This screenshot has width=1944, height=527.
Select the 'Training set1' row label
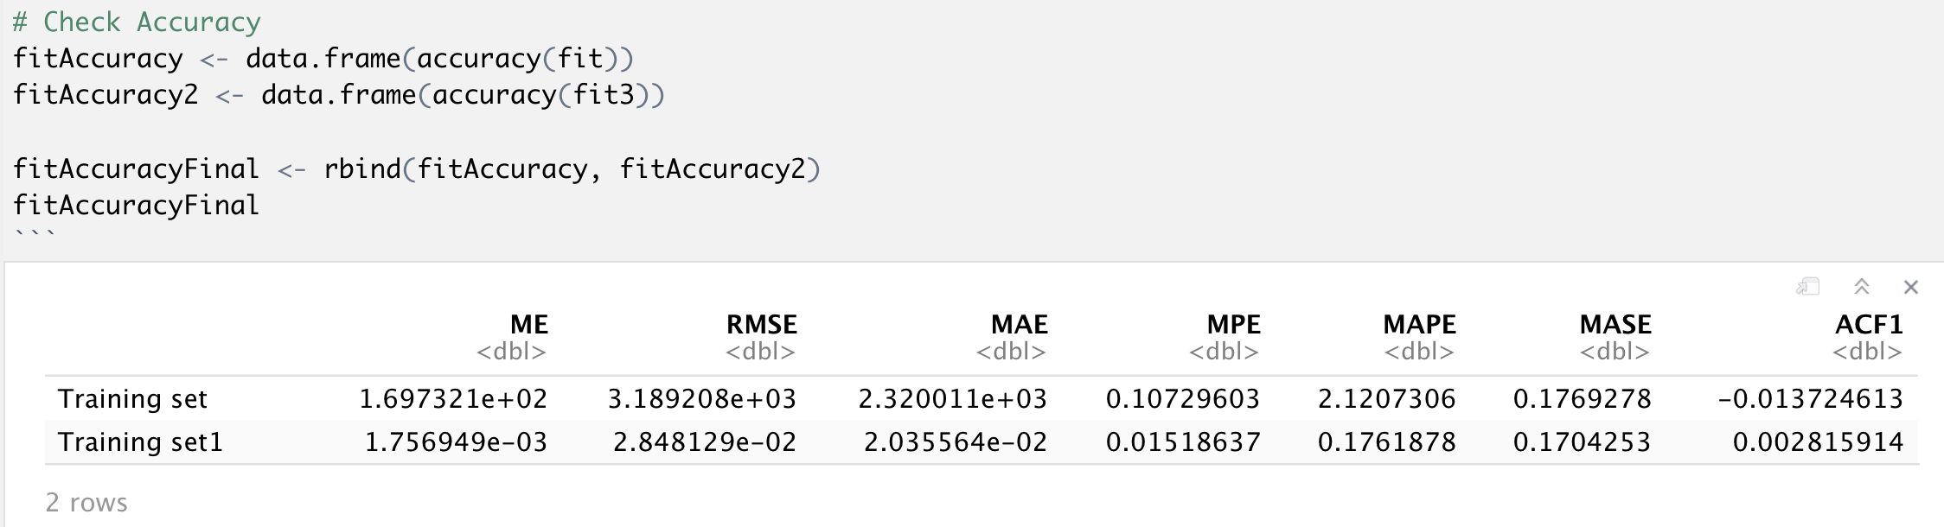140,442
